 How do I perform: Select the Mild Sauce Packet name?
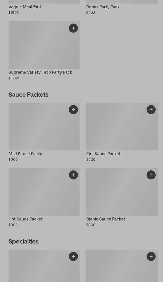click(26, 154)
